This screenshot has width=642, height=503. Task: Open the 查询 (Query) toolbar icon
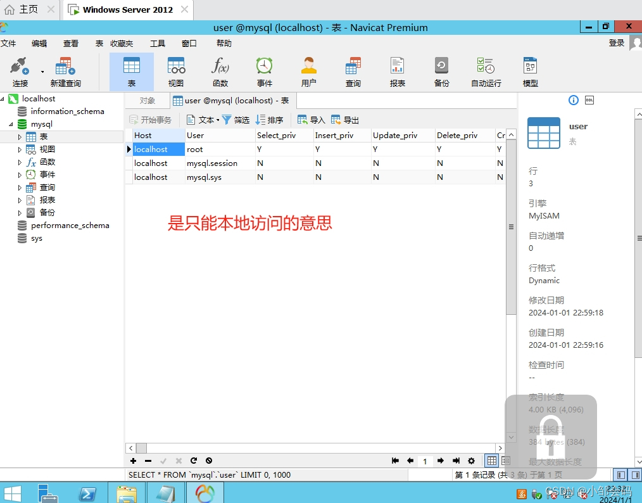tap(353, 72)
